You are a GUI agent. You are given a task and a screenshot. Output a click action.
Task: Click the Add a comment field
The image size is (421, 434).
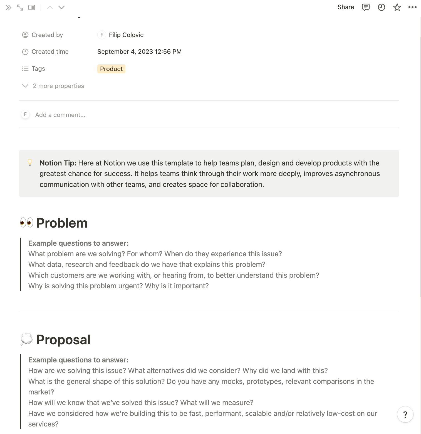tap(60, 115)
